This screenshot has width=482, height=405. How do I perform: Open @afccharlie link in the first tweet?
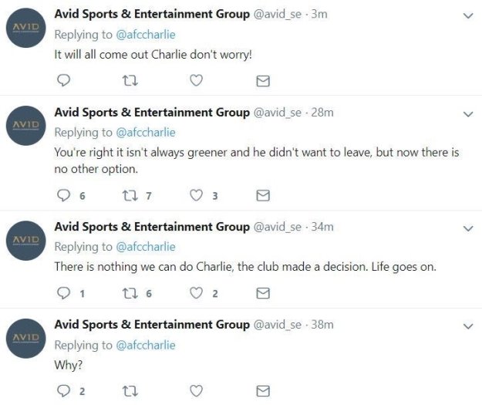coord(145,35)
